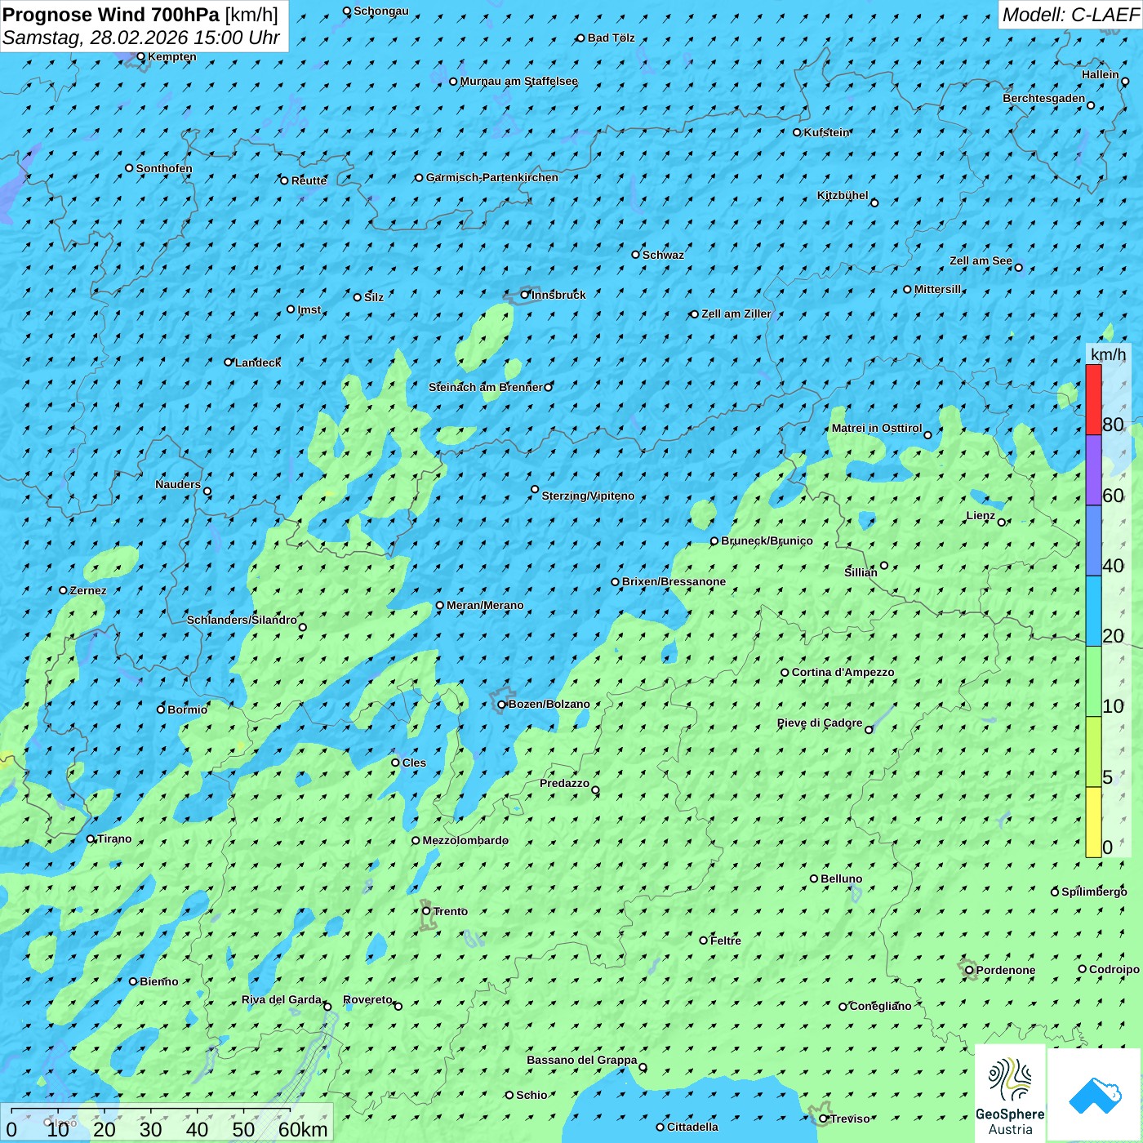The height and width of the screenshot is (1143, 1143).
Task: Click the Zell am See label
Action: [x=981, y=260]
